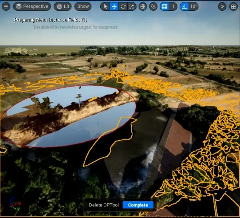
Task: Activate the Translate move tool
Action: click(114, 6)
